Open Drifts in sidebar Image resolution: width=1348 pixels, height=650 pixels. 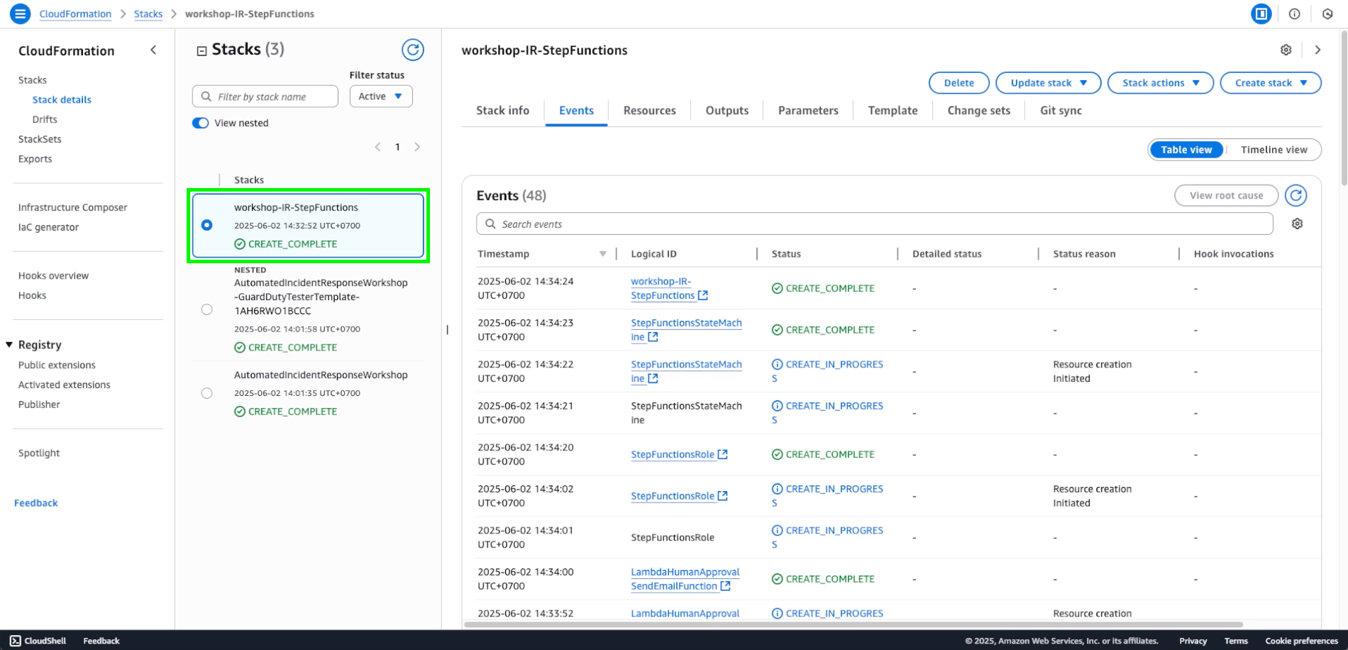coord(45,119)
